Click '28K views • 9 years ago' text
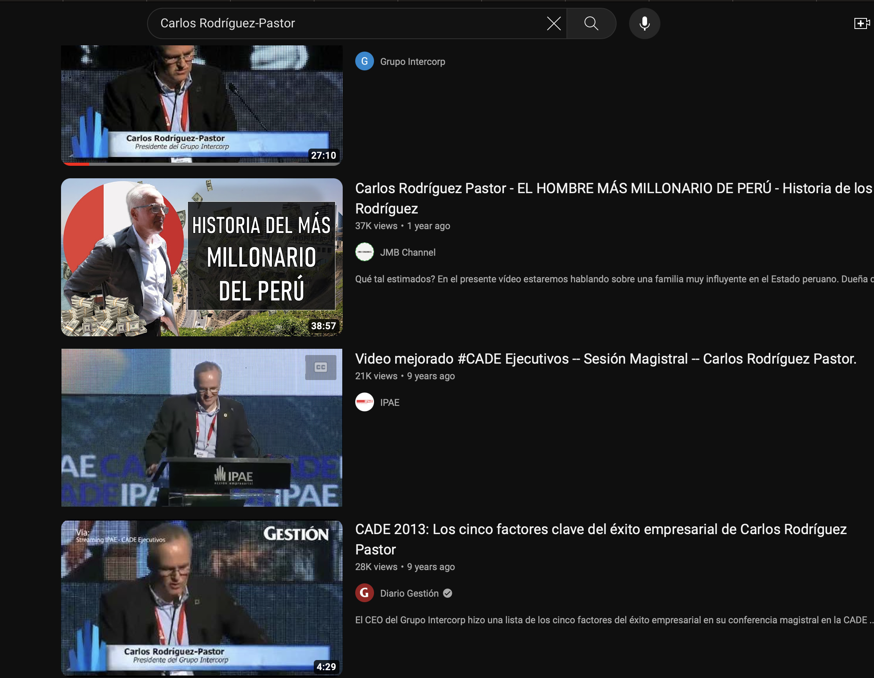Viewport: 874px width, 678px height. (405, 567)
